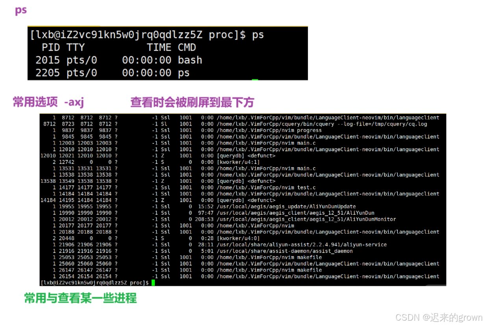This screenshot has width=484, height=325.
Task: Select the 97:47 time value
Action: [206, 213]
